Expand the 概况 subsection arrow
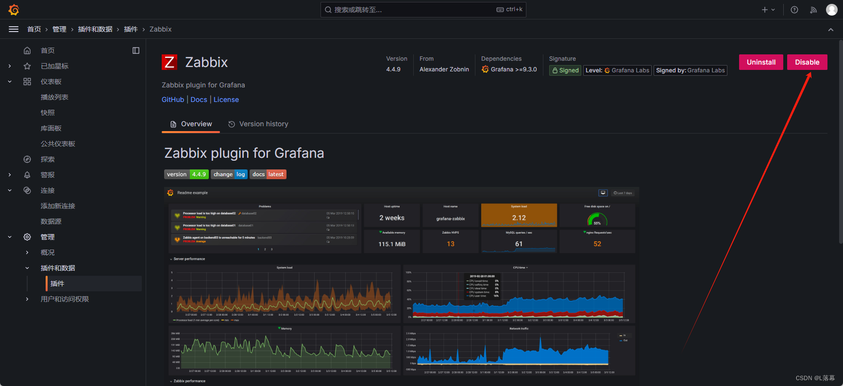The width and height of the screenshot is (843, 386). (x=27, y=252)
